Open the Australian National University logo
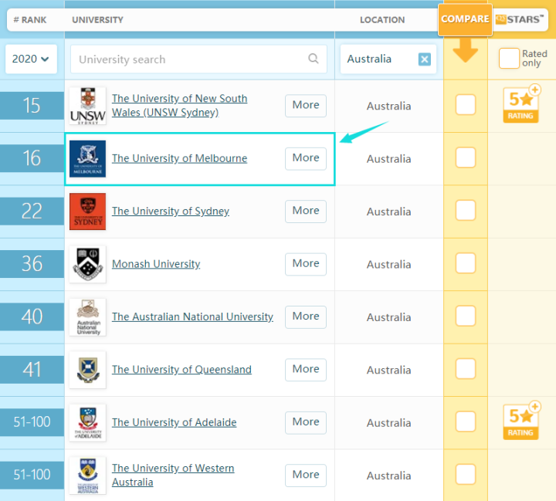The width and height of the screenshot is (556, 501). click(87, 317)
